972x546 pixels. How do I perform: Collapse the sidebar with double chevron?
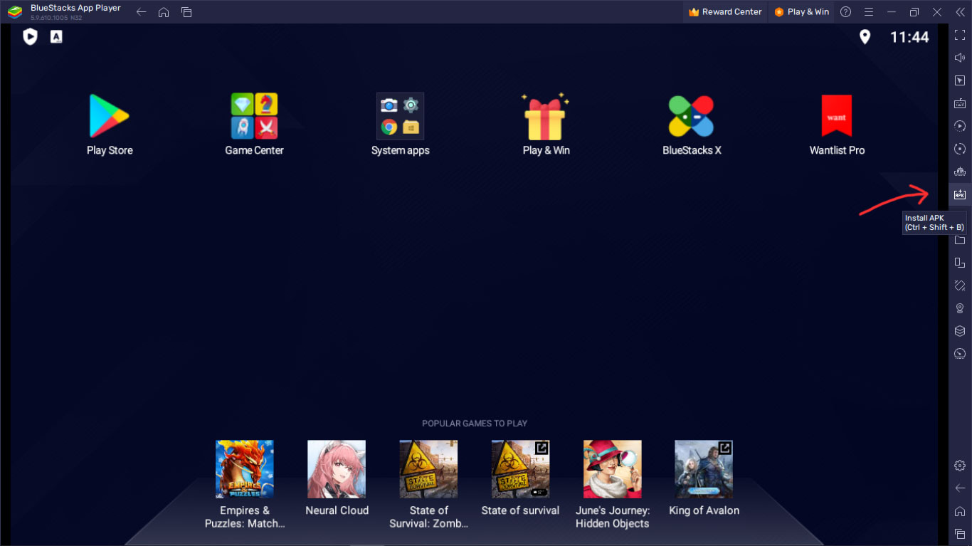960,12
